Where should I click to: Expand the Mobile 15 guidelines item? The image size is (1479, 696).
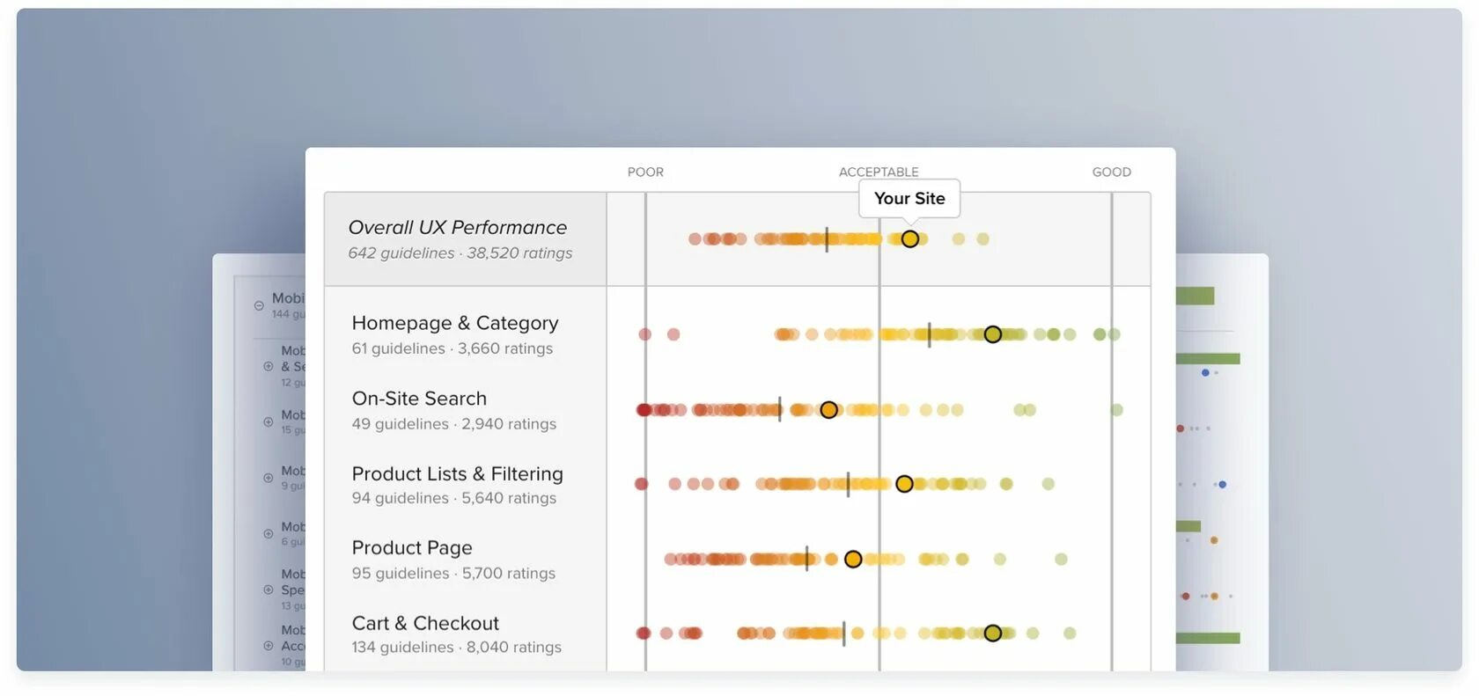[x=268, y=422]
